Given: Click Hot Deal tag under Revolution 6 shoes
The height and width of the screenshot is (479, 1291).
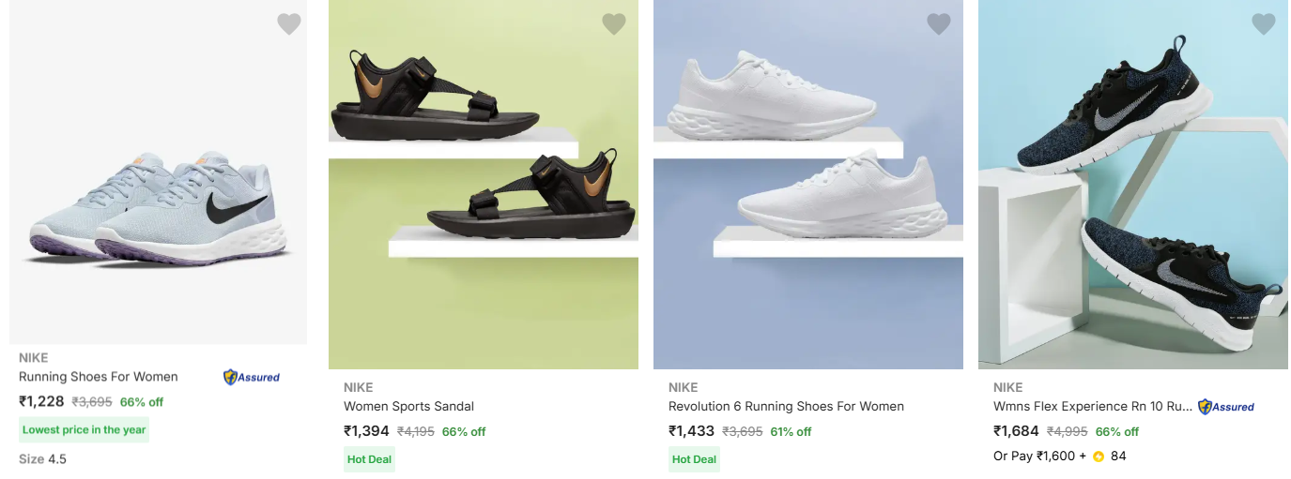Looking at the screenshot, I should point(695,459).
